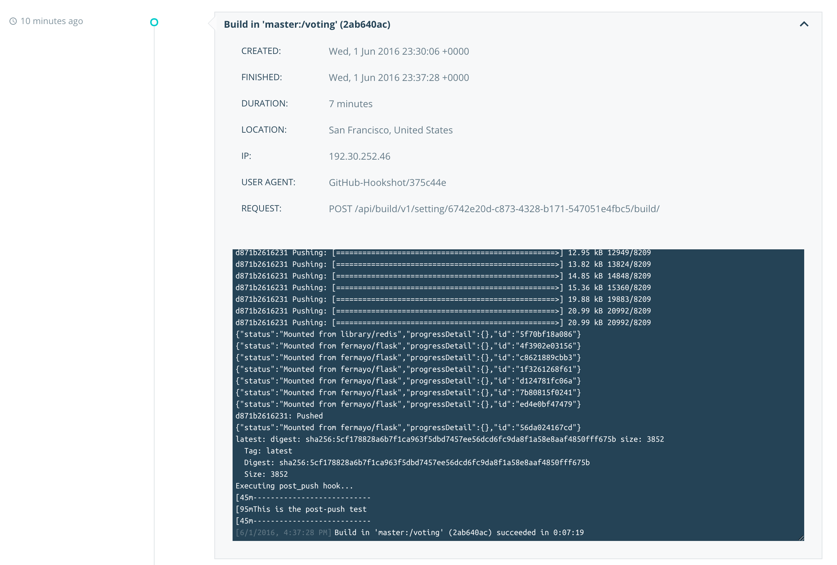Click the build title 'master:/voting' (2ab640ac)
This screenshot has height=565, width=837.
pyautogui.click(x=307, y=24)
